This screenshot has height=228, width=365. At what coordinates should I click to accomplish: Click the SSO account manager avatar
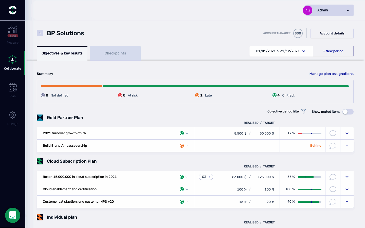(298, 33)
